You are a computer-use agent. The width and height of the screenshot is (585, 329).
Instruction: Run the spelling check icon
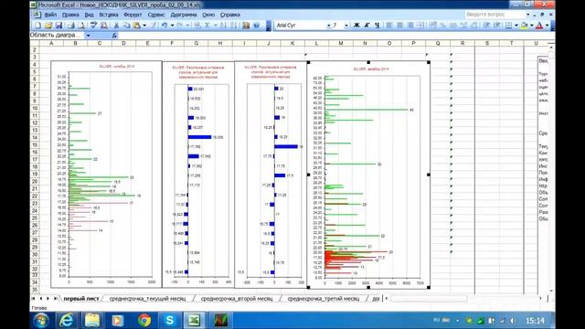[x=93, y=26]
